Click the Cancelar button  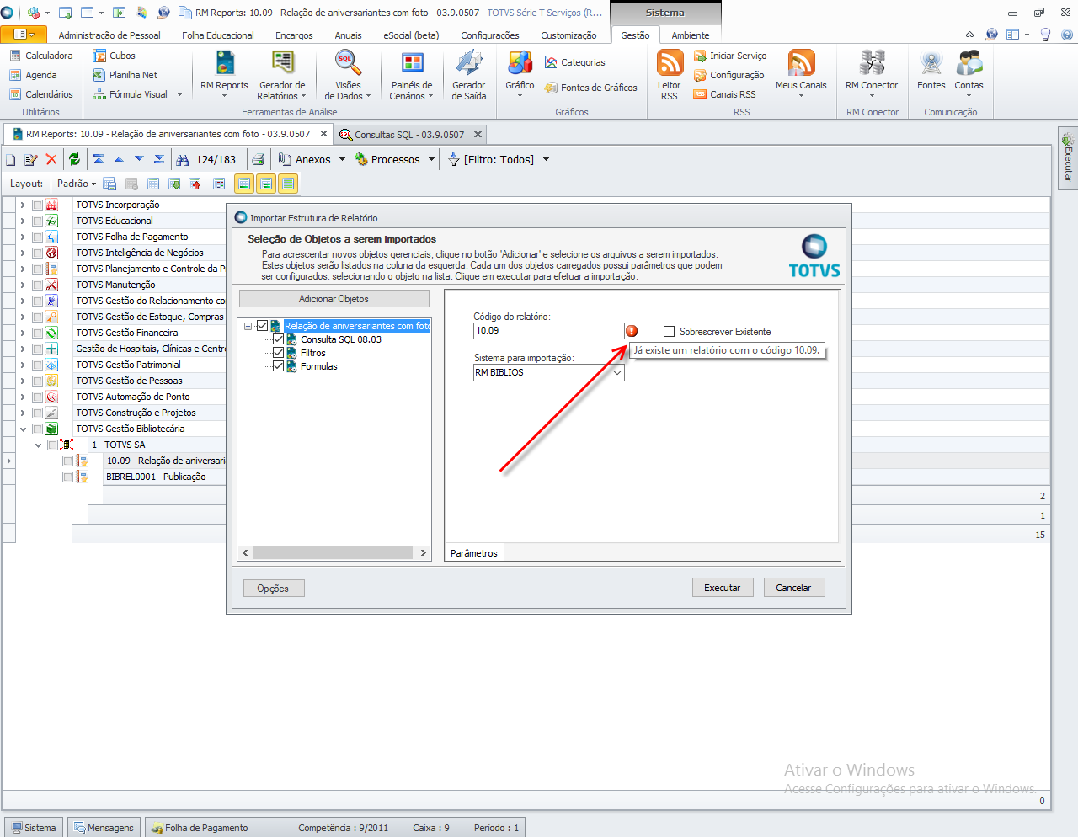[x=793, y=588]
